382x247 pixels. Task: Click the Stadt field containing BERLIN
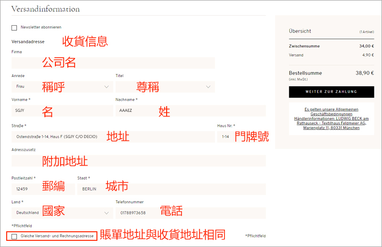click(171, 189)
